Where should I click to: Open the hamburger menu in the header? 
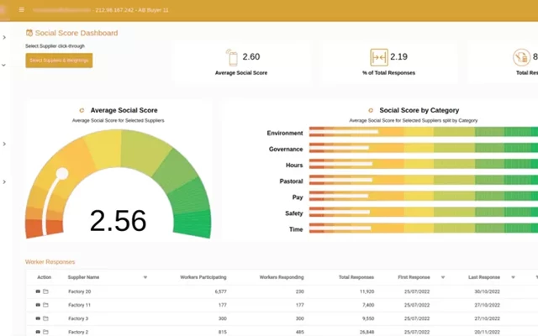point(22,9)
